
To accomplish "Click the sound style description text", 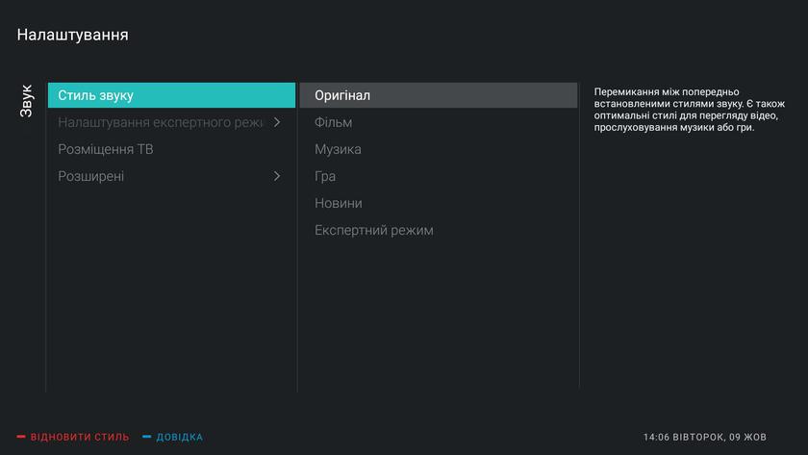I will click(689, 110).
